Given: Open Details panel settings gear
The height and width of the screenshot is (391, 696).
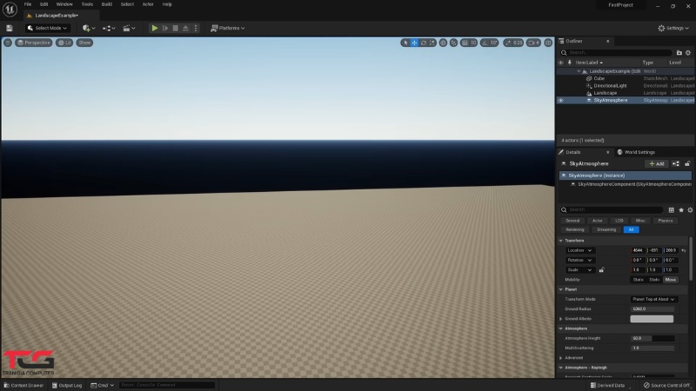Looking at the screenshot, I should tap(690, 209).
